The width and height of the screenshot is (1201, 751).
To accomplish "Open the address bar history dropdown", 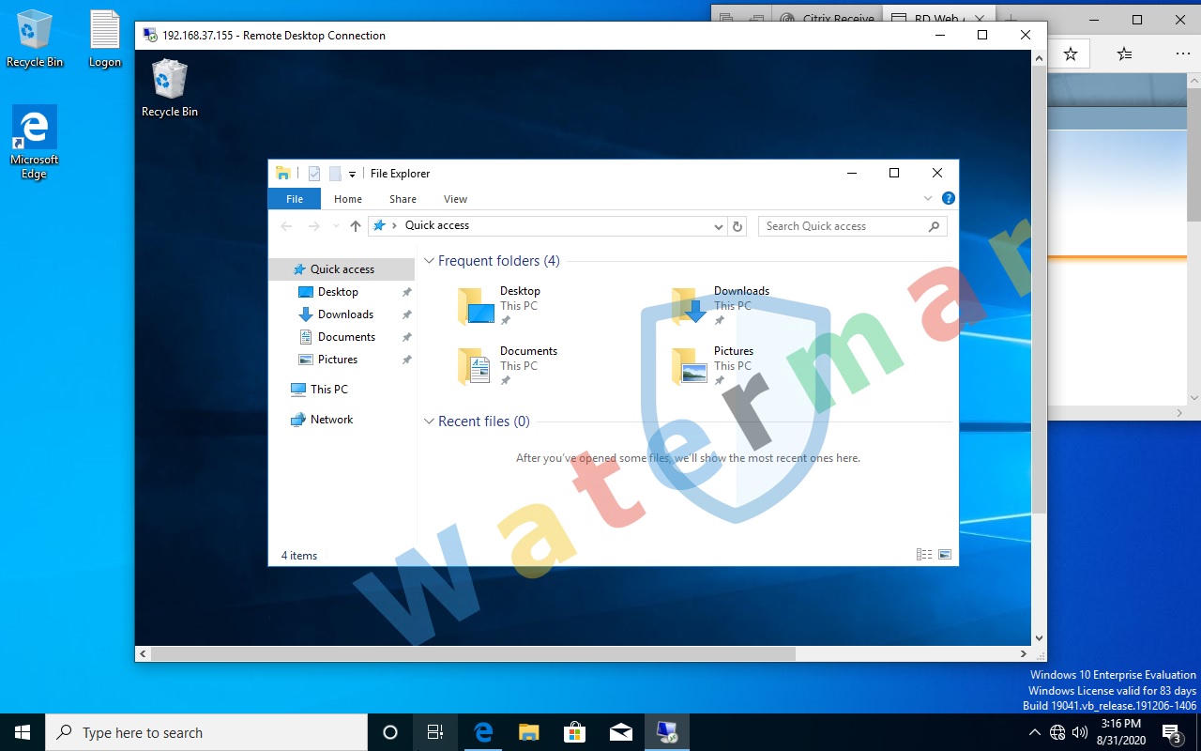I will point(718,226).
